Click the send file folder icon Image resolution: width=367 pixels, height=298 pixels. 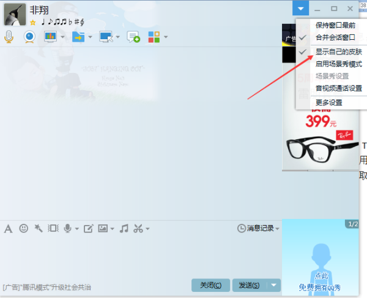[78, 37]
